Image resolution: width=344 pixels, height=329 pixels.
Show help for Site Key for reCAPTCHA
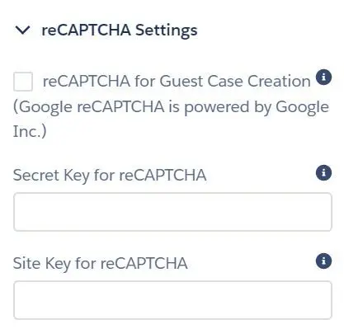tap(323, 261)
